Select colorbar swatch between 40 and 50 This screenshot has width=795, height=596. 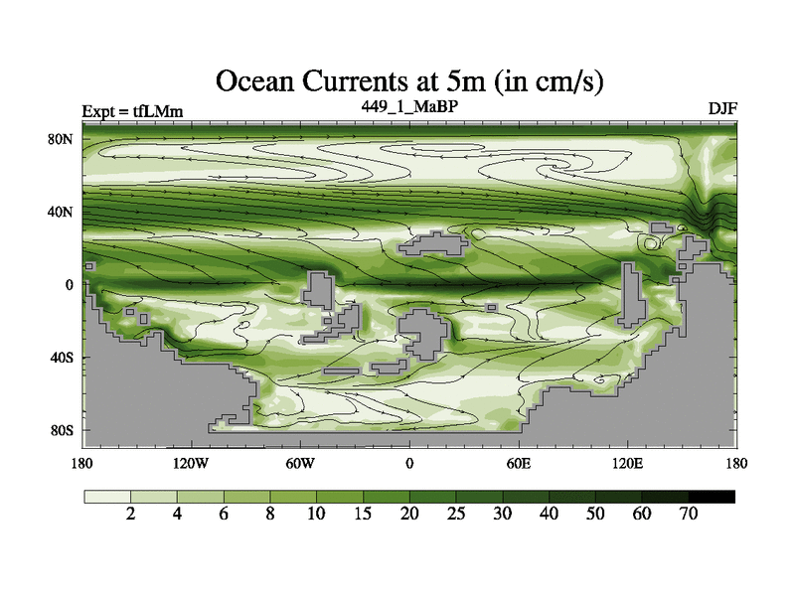[572, 496]
